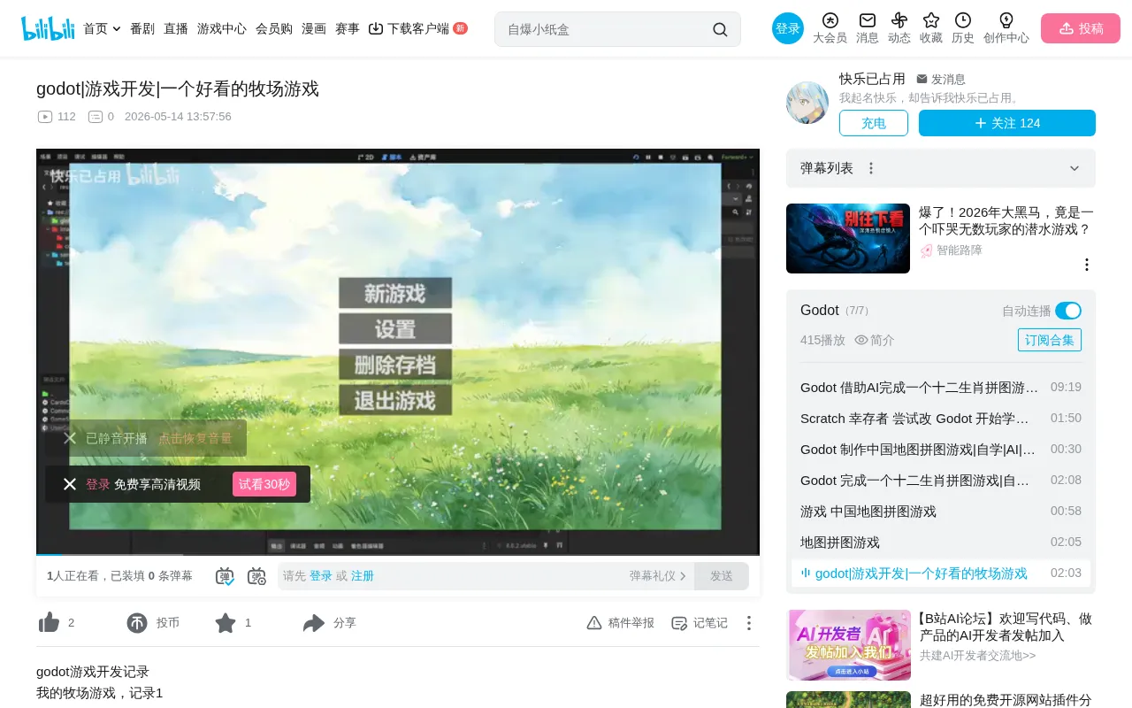
Task: Open 记笔记 notes icon
Action: click(679, 623)
